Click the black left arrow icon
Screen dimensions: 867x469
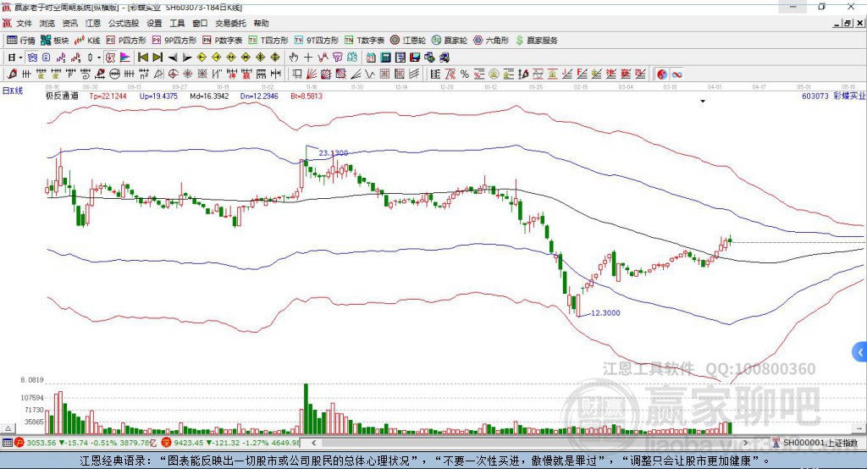click(x=173, y=58)
